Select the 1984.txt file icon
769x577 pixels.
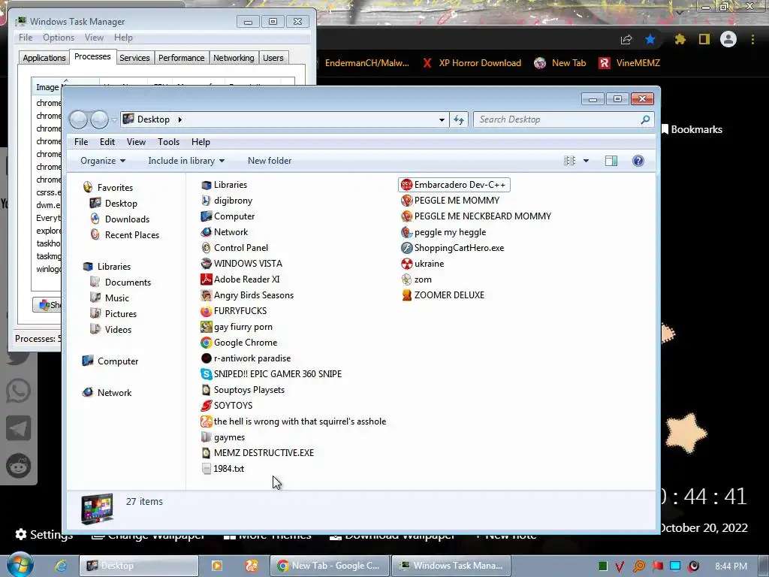point(206,469)
